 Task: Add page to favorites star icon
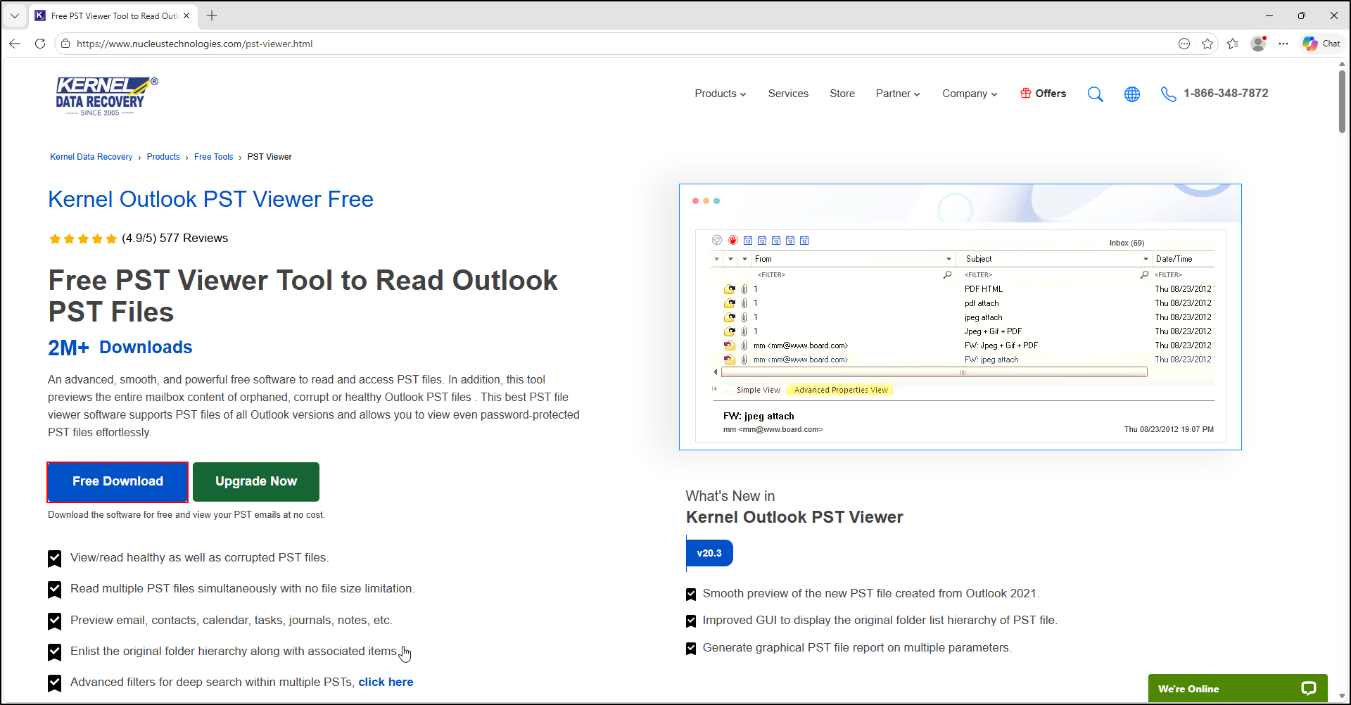(x=1207, y=44)
